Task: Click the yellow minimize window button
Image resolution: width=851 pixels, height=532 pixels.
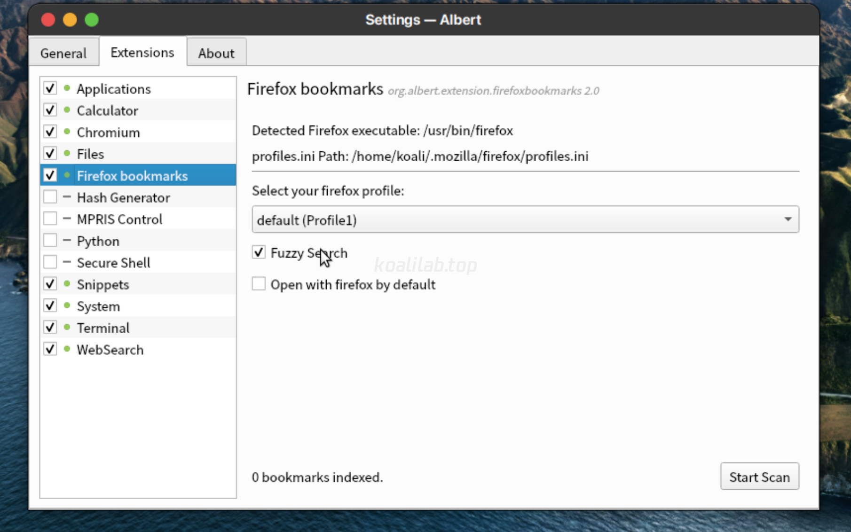Action: click(70, 20)
